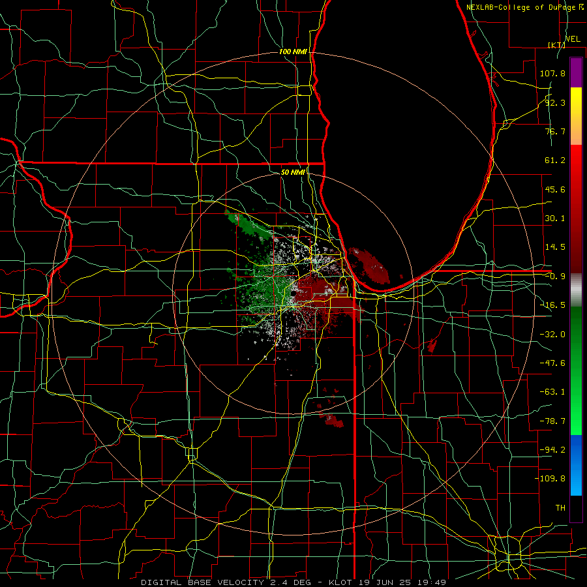Click the NEXLAB-College of DuPage header text
587x587 pixels.
[520, 7]
